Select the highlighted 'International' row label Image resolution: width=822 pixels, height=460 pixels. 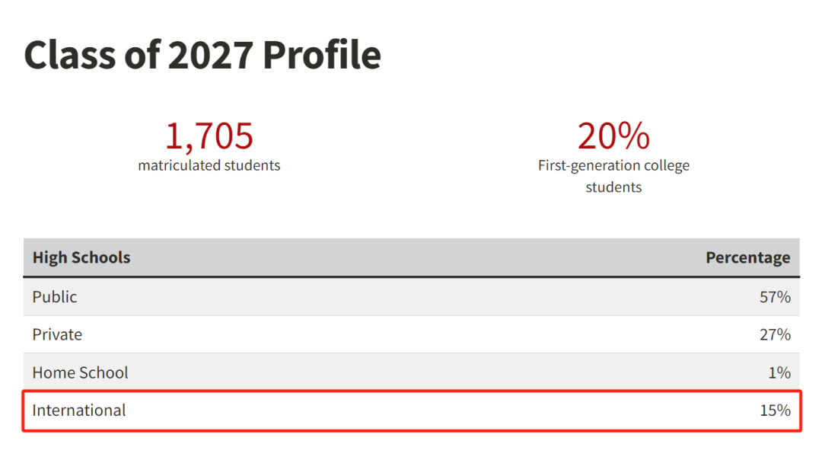click(79, 410)
